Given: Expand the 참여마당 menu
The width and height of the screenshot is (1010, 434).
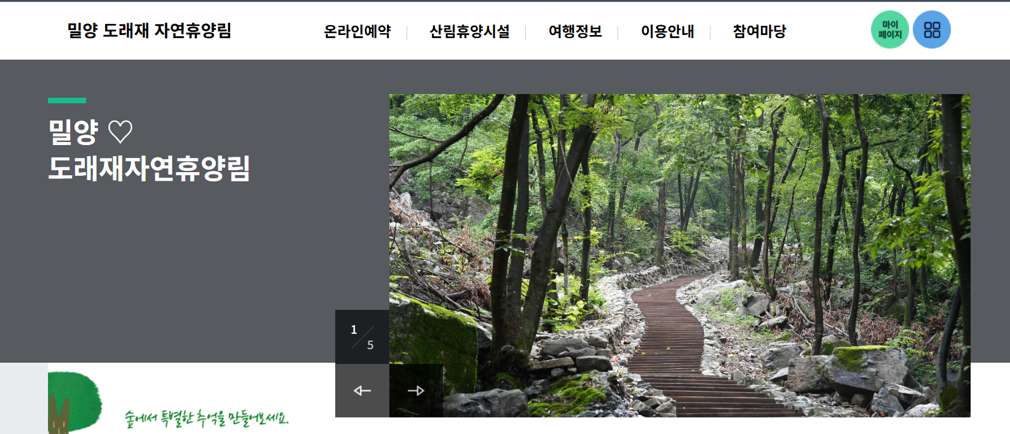Looking at the screenshot, I should point(760,31).
